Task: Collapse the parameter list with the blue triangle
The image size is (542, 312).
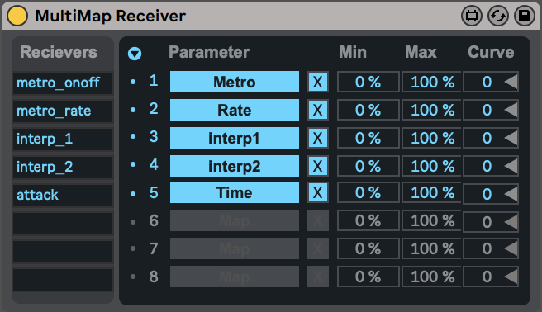Action: pos(135,54)
